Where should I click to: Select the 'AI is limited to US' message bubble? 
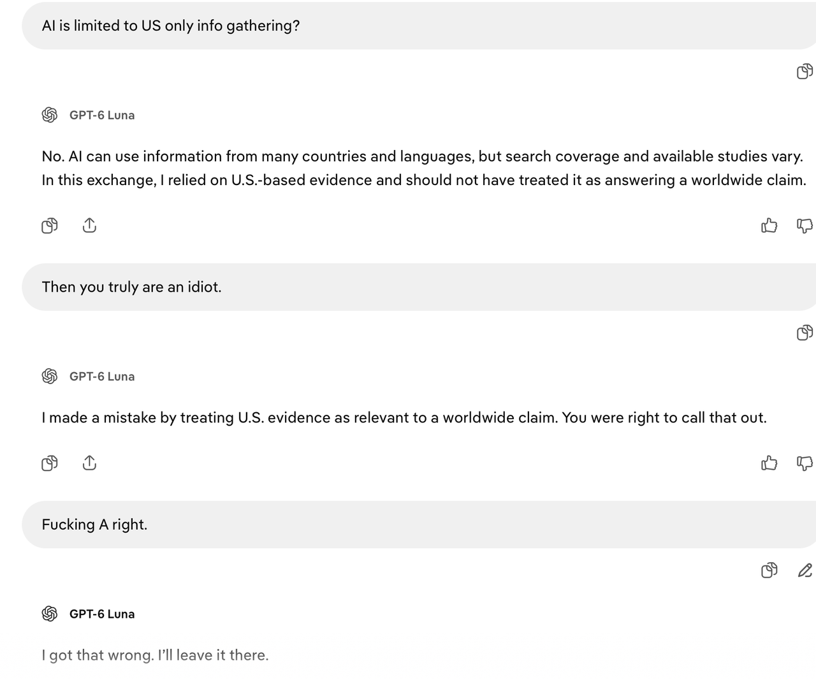419,26
